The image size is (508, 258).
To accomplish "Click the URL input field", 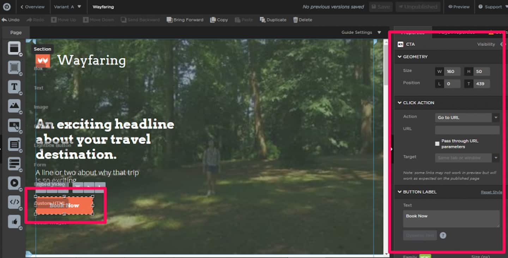I will tap(467, 130).
